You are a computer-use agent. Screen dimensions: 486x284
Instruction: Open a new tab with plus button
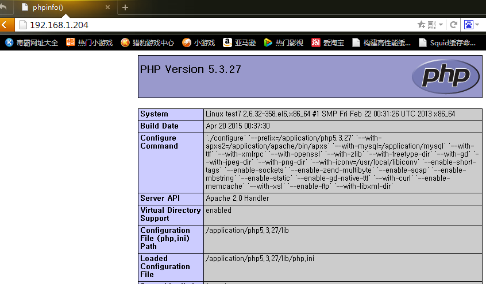(x=125, y=7)
